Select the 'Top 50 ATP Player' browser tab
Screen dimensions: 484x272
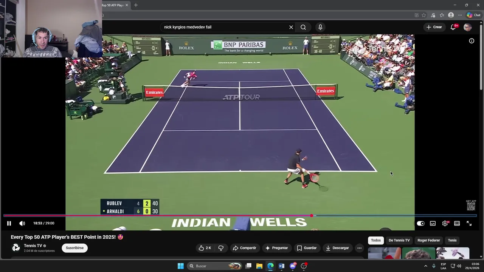113,5
